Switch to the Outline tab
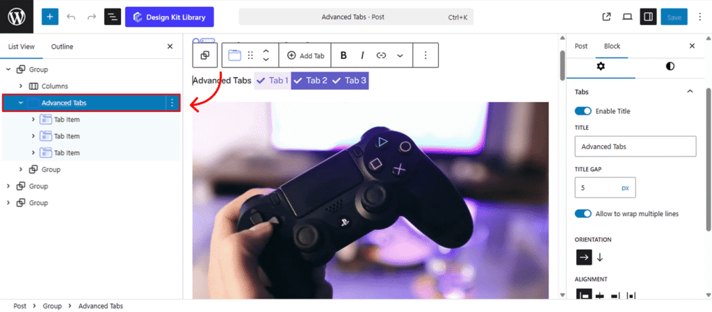This screenshot has height=312, width=712. 62,47
